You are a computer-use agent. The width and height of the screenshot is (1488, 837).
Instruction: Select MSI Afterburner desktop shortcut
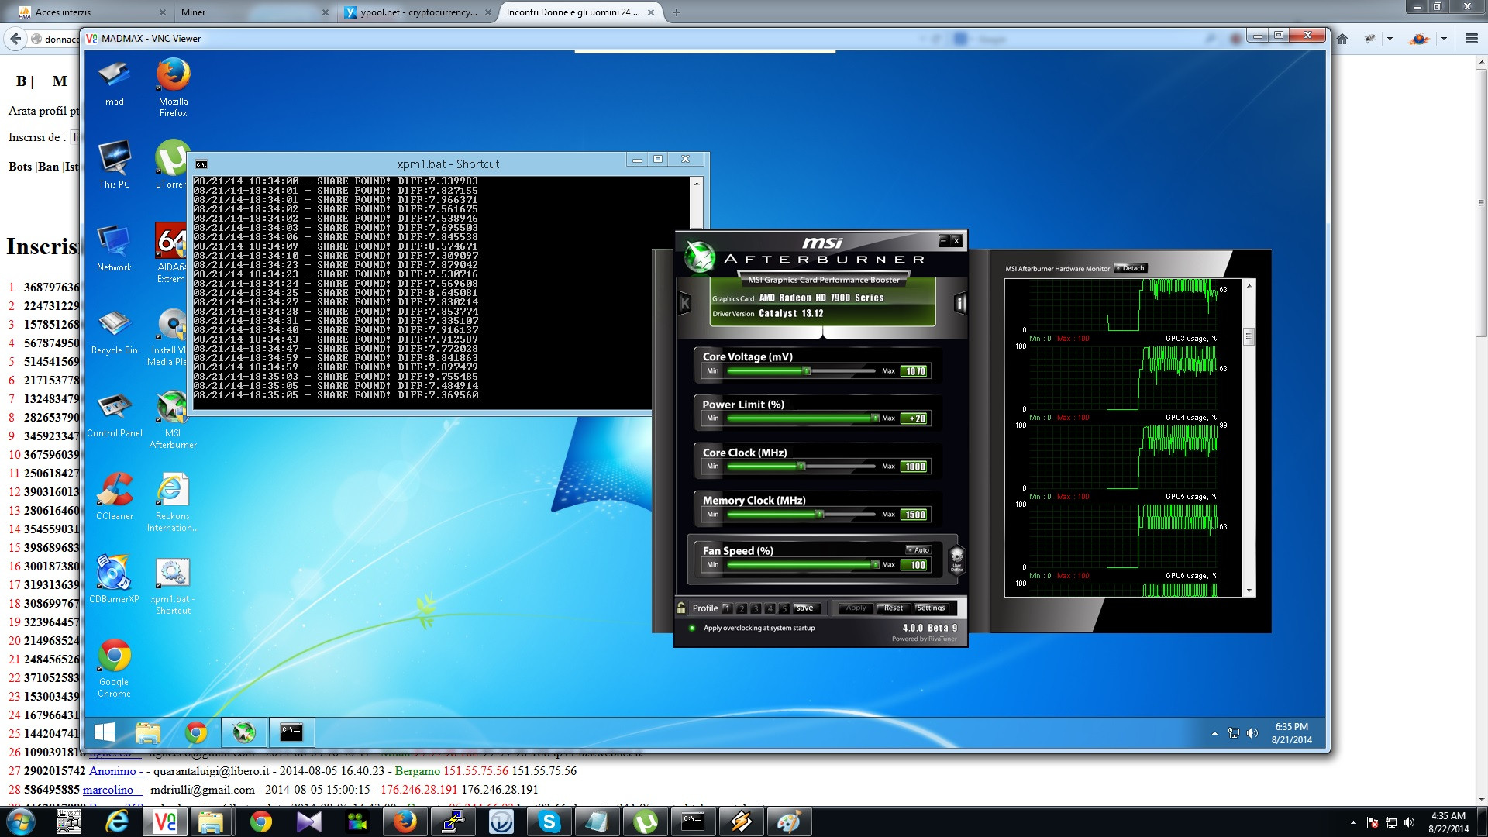tap(173, 419)
